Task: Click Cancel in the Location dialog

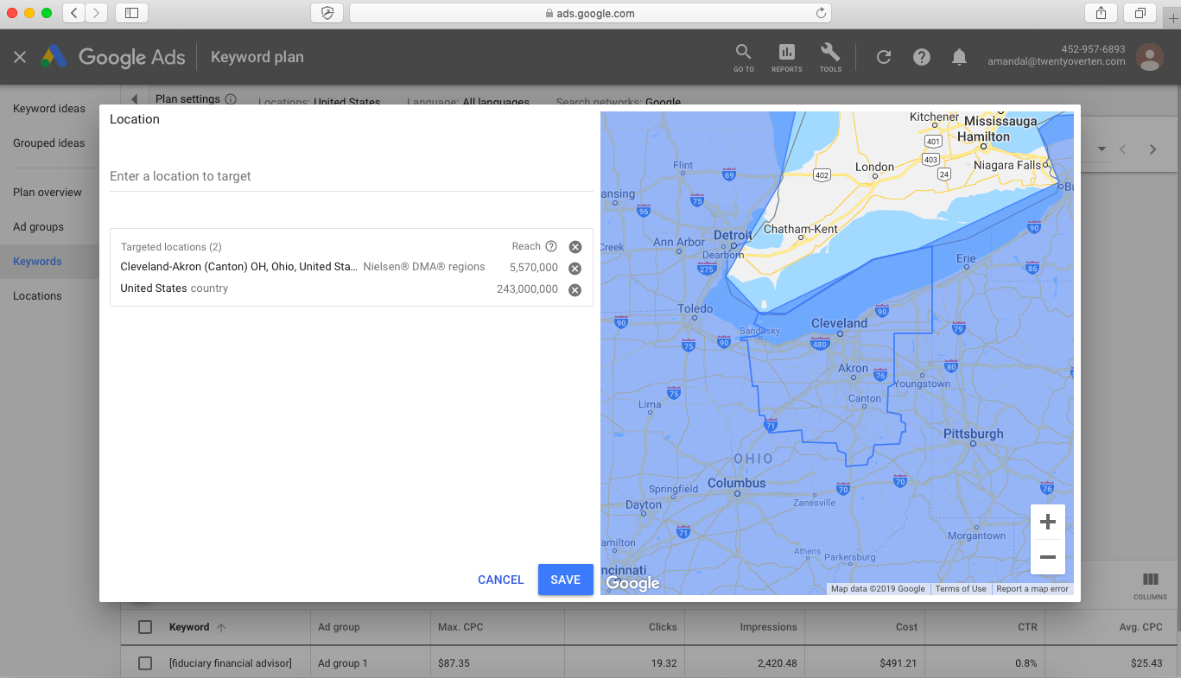Action: click(500, 580)
